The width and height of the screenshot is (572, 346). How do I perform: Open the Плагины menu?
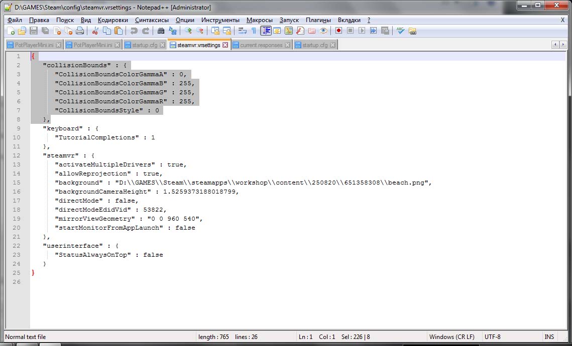[x=318, y=20]
